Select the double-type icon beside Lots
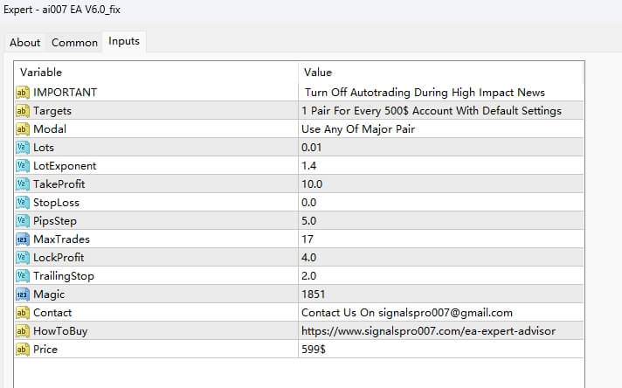This screenshot has width=622, height=388. pyautogui.click(x=23, y=148)
